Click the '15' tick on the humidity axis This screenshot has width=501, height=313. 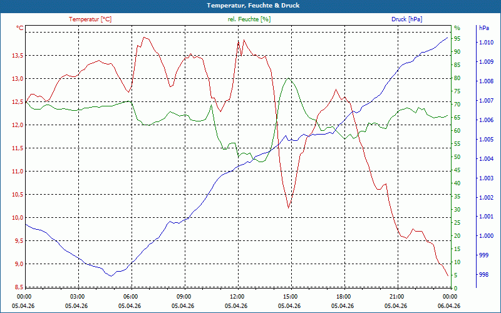pos(457,249)
